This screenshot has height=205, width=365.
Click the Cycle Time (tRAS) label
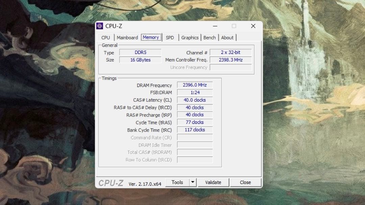[154, 123]
